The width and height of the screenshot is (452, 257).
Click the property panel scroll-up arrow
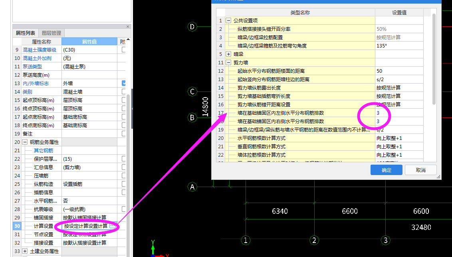point(128,39)
